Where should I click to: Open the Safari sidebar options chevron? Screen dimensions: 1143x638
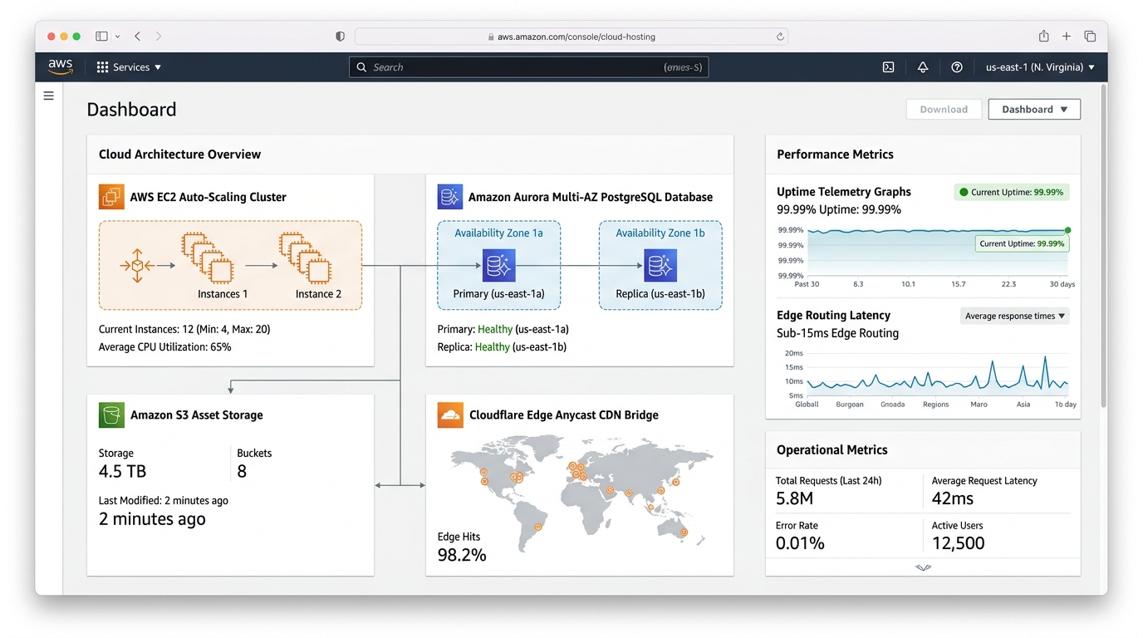(117, 37)
